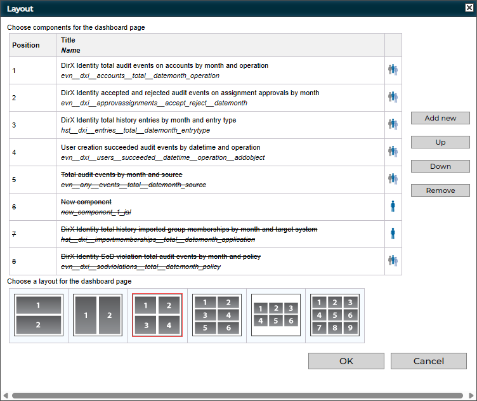Pick the nine-panel 3x3 layout
The width and height of the screenshot is (477, 401).
coord(335,315)
